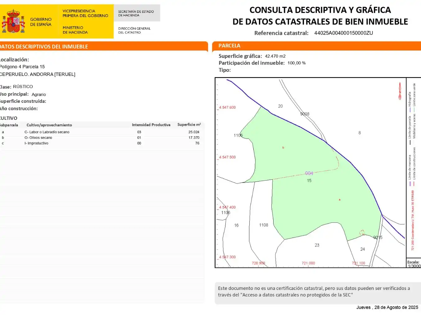Click the coordinate label '4 547 600'

227,107
